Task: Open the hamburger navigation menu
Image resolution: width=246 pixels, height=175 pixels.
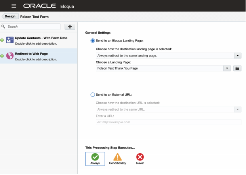Action: click(14, 6)
